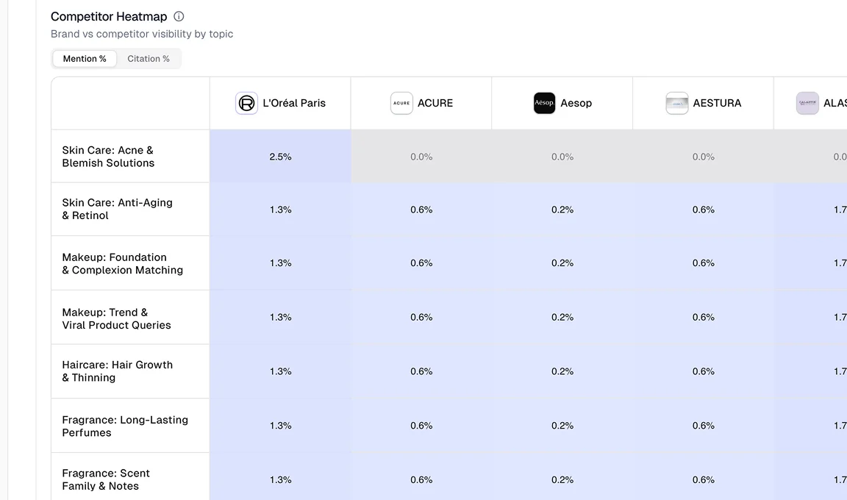Toggle the visibility metric selector control
847x500 pixels.
coord(116,58)
